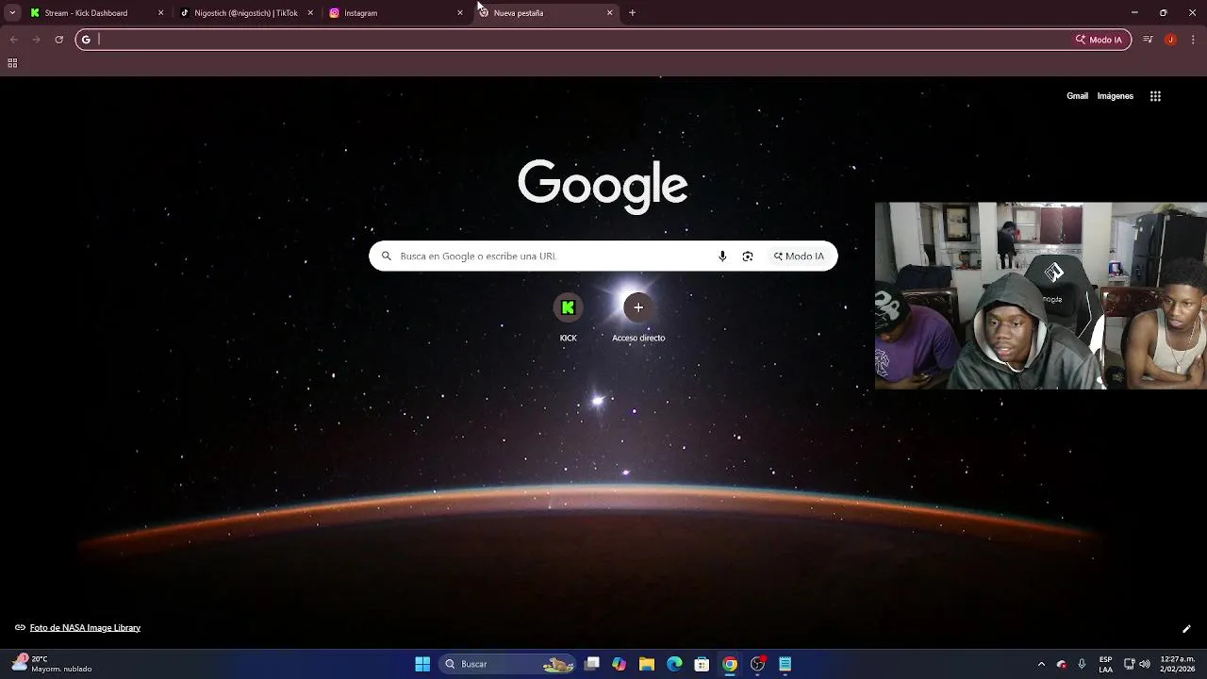Open the Gmail link

(x=1077, y=96)
